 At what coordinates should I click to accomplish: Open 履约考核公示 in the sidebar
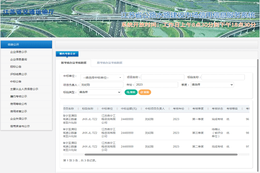pos(19,97)
